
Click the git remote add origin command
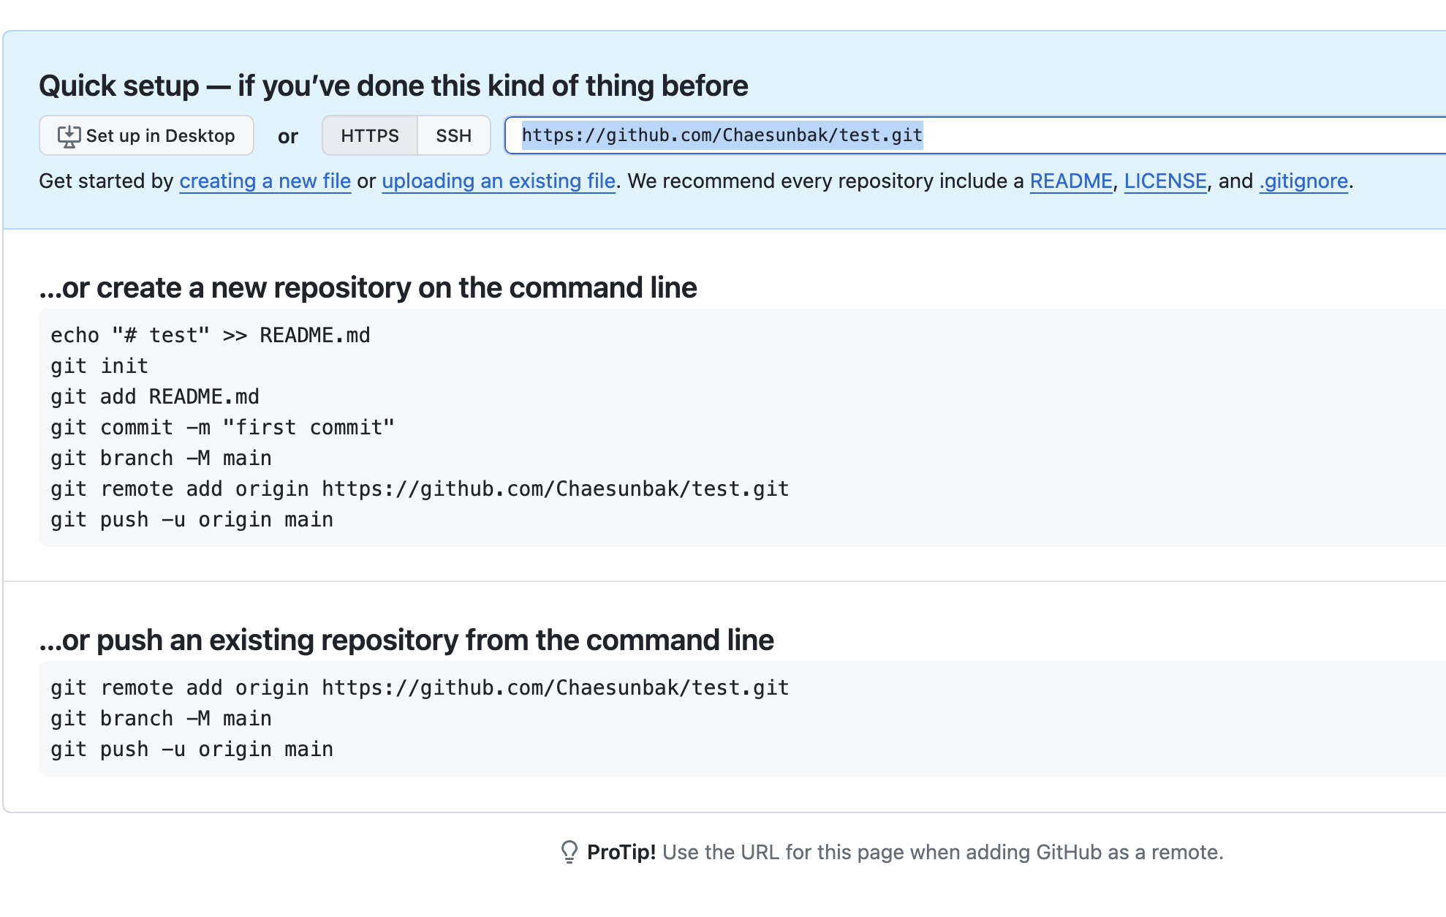419,488
